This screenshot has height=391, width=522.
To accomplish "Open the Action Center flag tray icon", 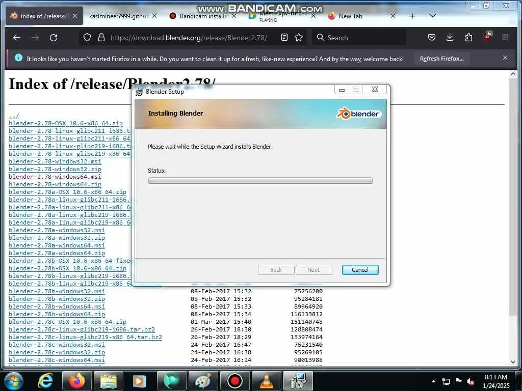I will coord(458,381).
